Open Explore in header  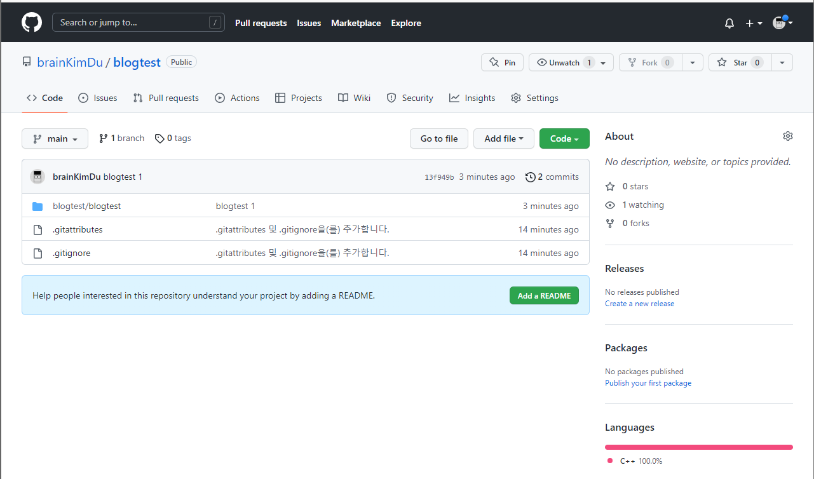click(x=406, y=23)
